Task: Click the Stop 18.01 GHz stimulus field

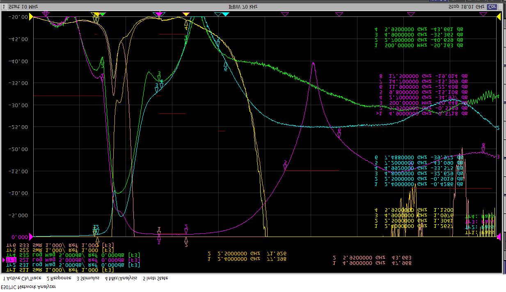Action: [466, 7]
